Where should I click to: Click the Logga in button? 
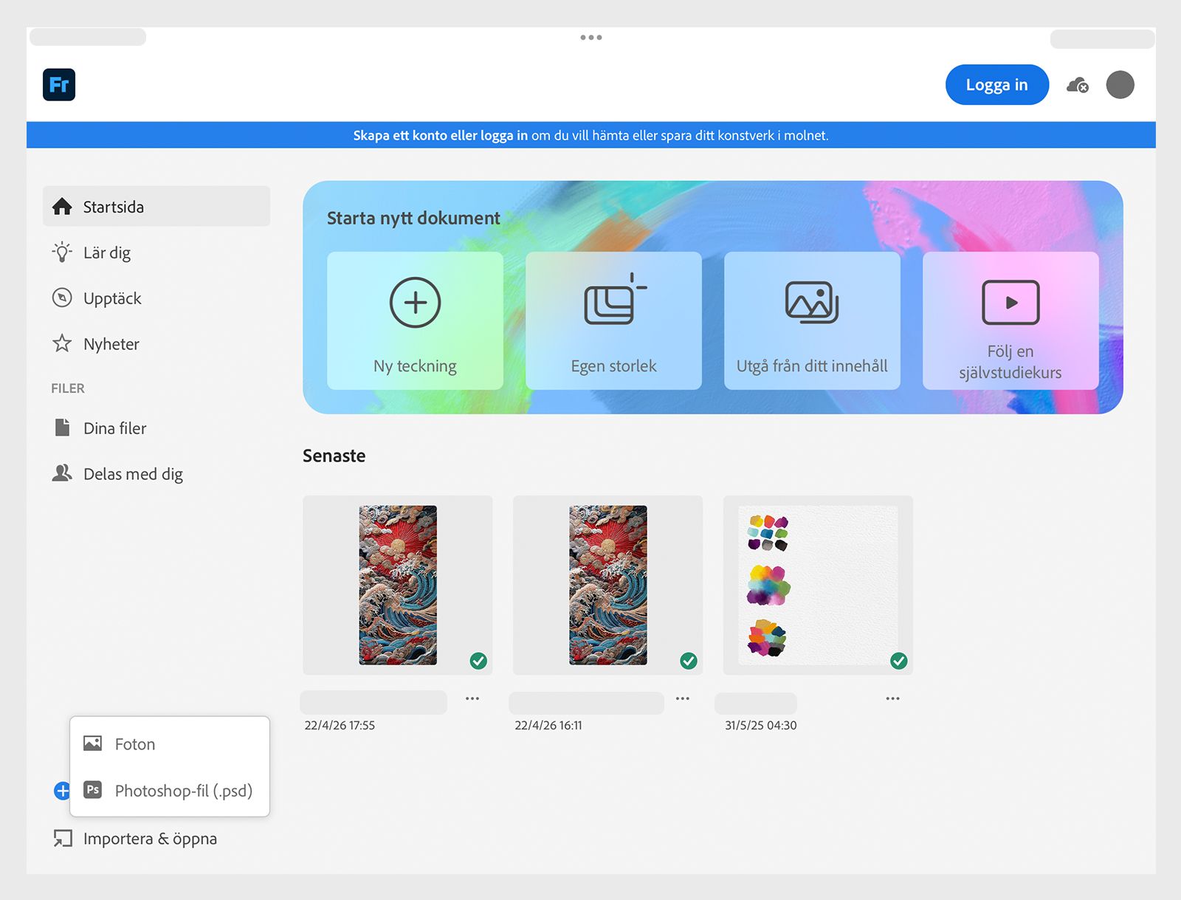996,85
